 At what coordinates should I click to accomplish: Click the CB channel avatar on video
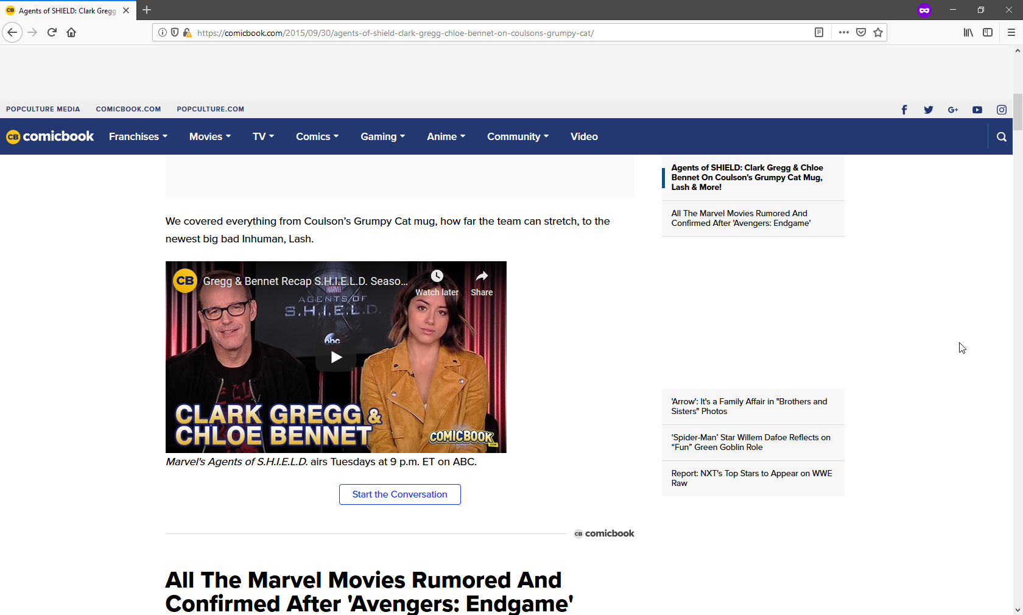pos(185,281)
